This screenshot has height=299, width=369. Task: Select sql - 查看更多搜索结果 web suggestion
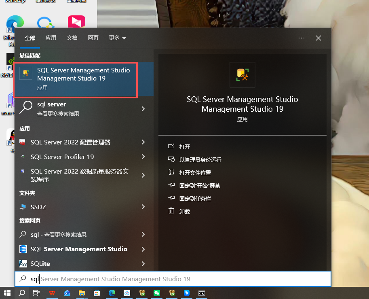coord(84,234)
